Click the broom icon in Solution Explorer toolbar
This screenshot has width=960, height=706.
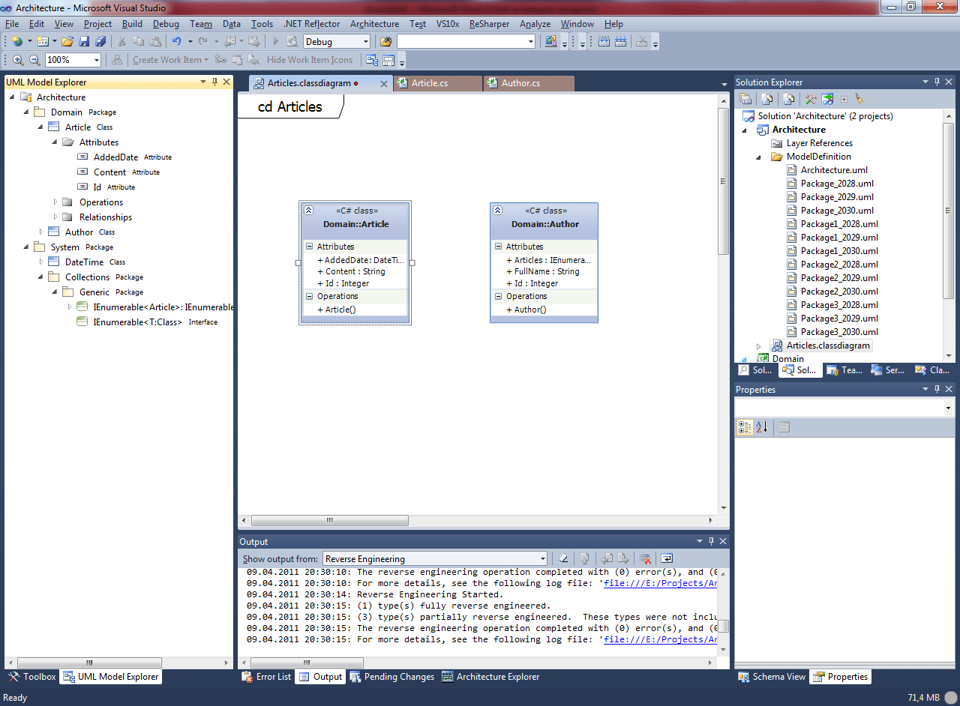pyautogui.click(x=859, y=99)
